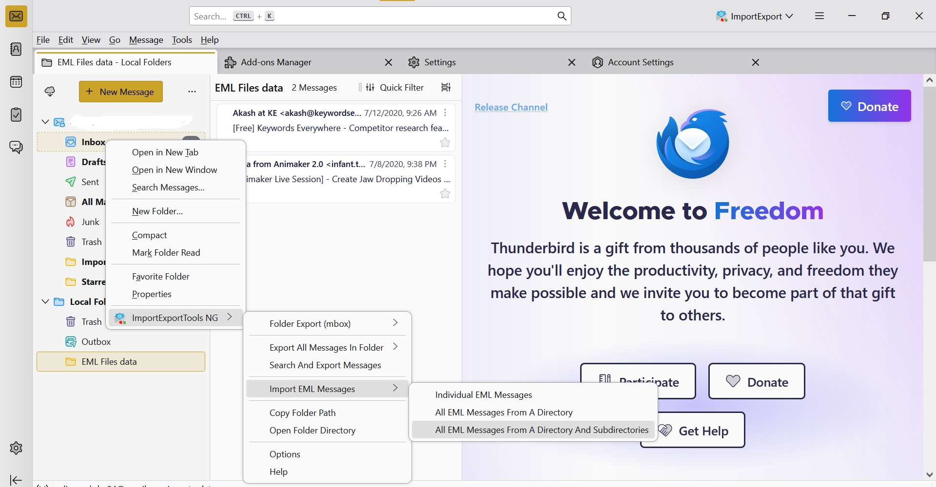Collapse the spaces toolbar using the arrow icon
This screenshot has height=487, width=936.
[x=16, y=480]
